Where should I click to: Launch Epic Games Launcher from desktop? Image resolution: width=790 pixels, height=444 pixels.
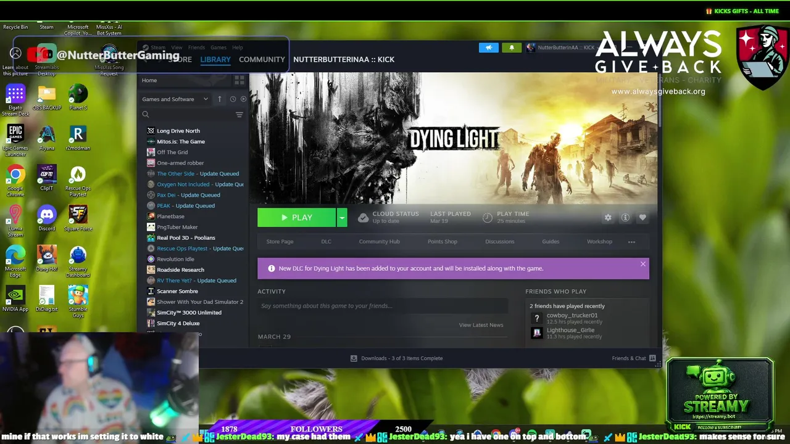coord(15,141)
